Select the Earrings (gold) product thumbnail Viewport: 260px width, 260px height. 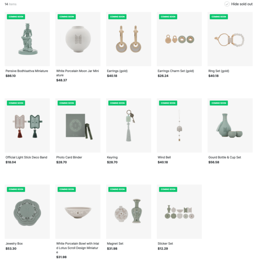pyautogui.click(x=129, y=39)
